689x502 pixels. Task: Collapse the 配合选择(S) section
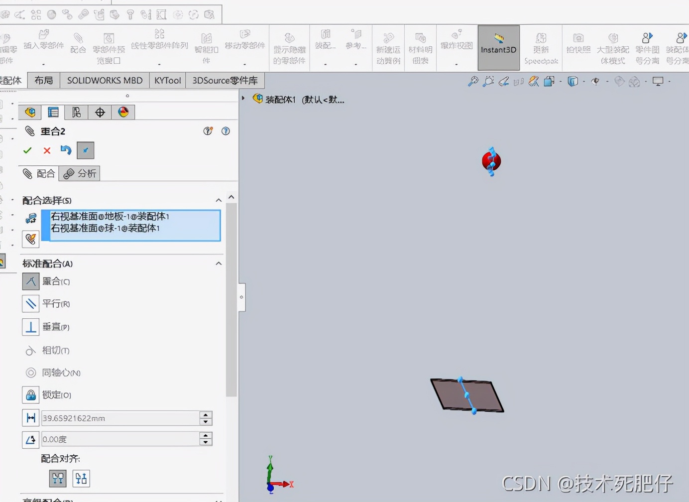tap(219, 200)
